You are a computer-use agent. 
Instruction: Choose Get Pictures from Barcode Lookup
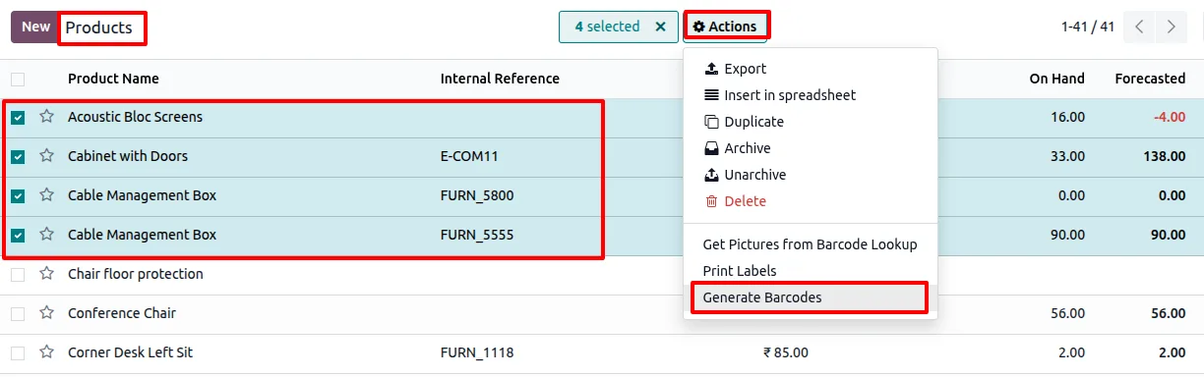(x=811, y=244)
